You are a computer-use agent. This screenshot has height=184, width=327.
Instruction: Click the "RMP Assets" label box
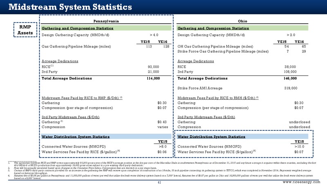point(25,30)
